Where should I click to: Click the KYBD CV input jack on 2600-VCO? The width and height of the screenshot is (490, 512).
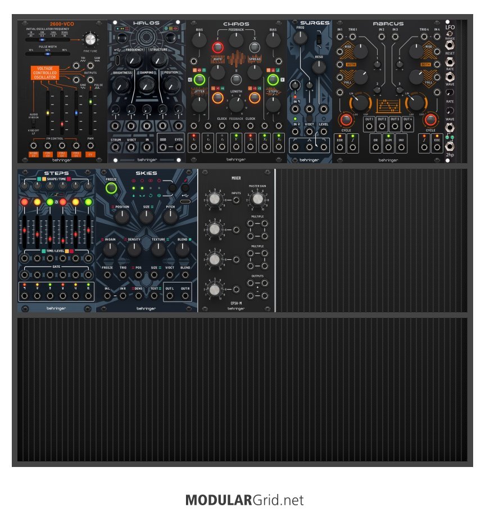pos(34,146)
